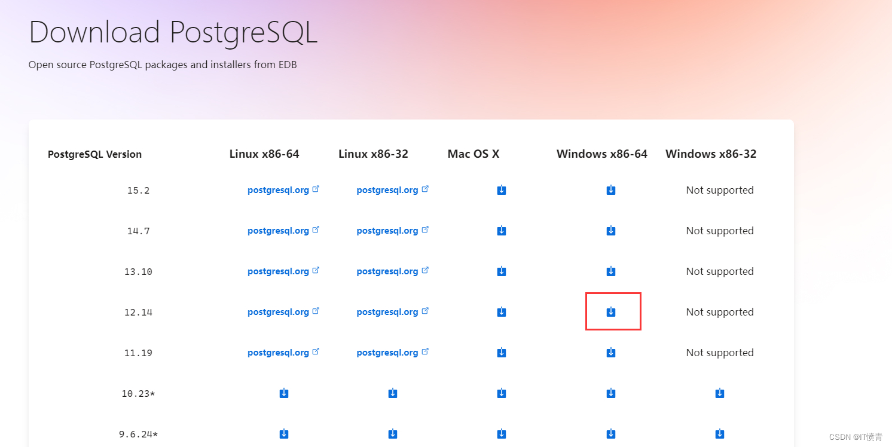Download PostgreSQL 9.6.24 for Windows x86-64

(x=611, y=434)
